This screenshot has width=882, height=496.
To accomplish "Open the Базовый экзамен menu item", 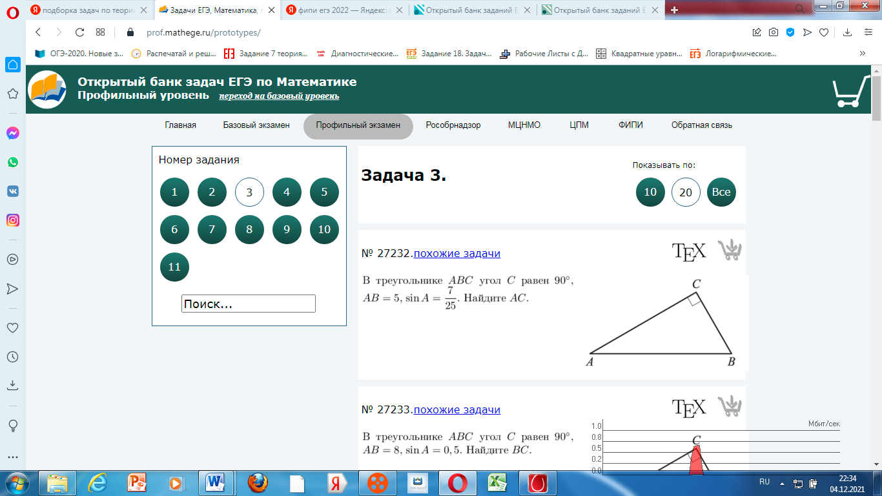I will pyautogui.click(x=256, y=125).
